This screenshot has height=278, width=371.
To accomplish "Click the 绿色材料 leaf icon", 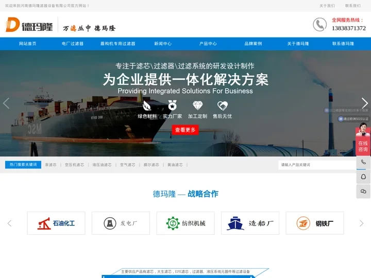I will coord(147,106).
